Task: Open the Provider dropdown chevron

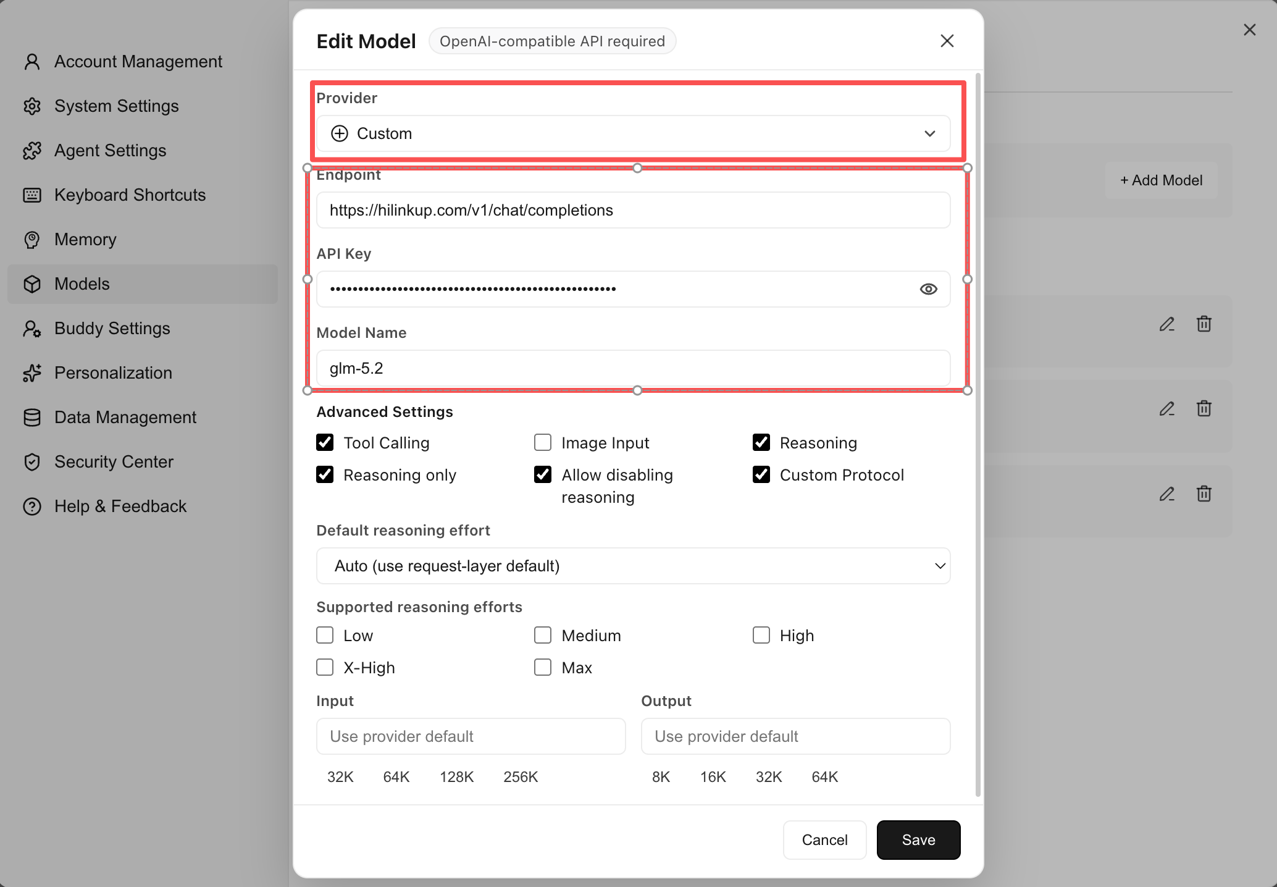Action: tap(929, 133)
